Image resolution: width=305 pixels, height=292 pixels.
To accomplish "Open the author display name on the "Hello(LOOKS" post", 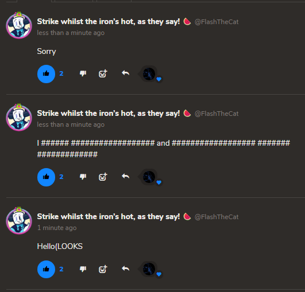I will tap(109, 217).
